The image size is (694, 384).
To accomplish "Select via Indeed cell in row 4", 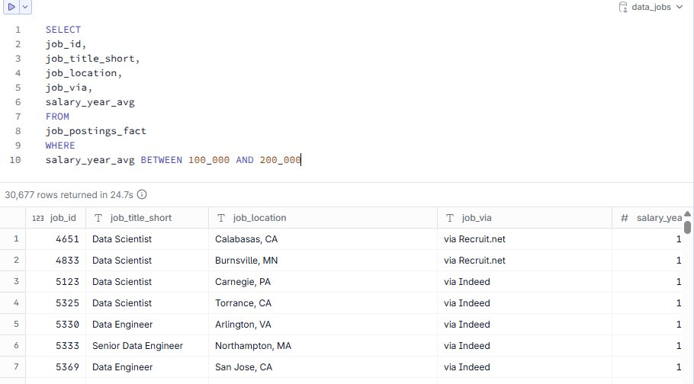I will (525, 303).
